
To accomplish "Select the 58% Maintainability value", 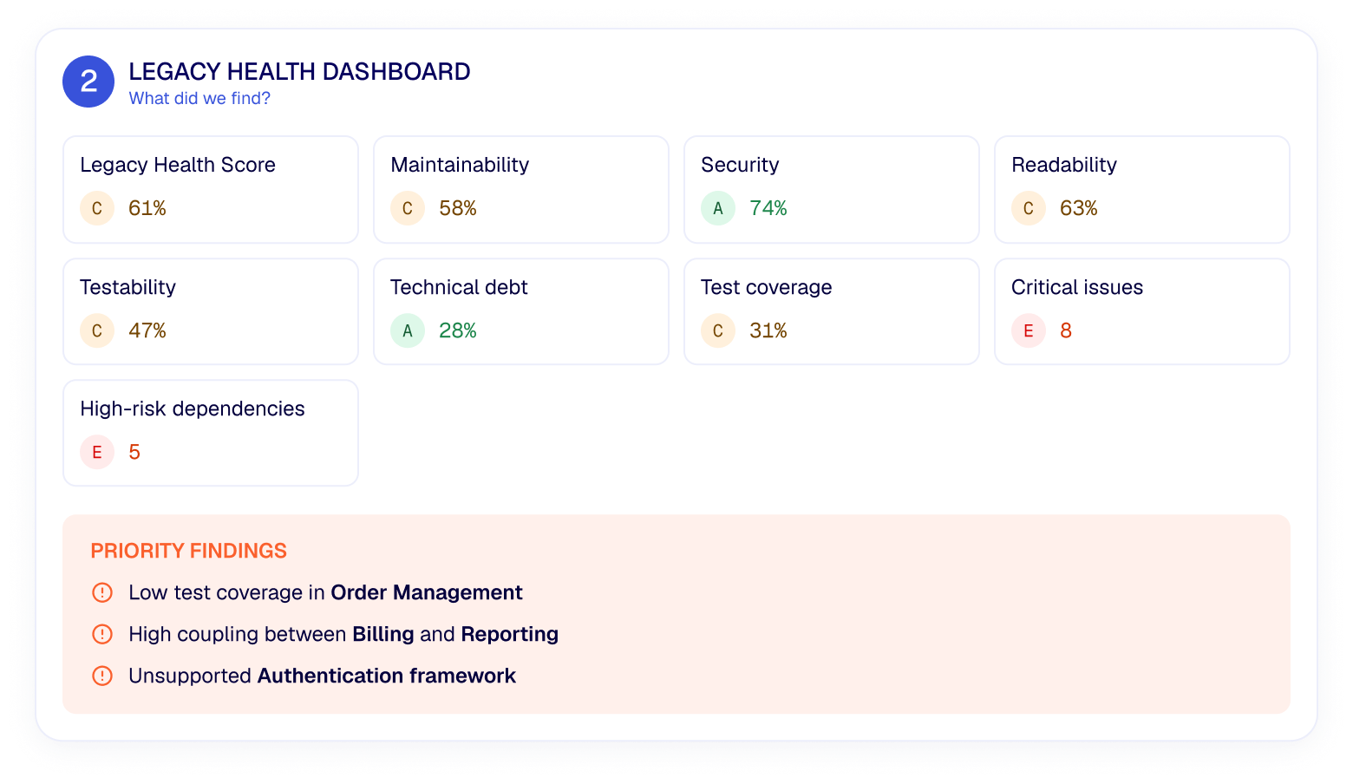I will pyautogui.click(x=458, y=208).
